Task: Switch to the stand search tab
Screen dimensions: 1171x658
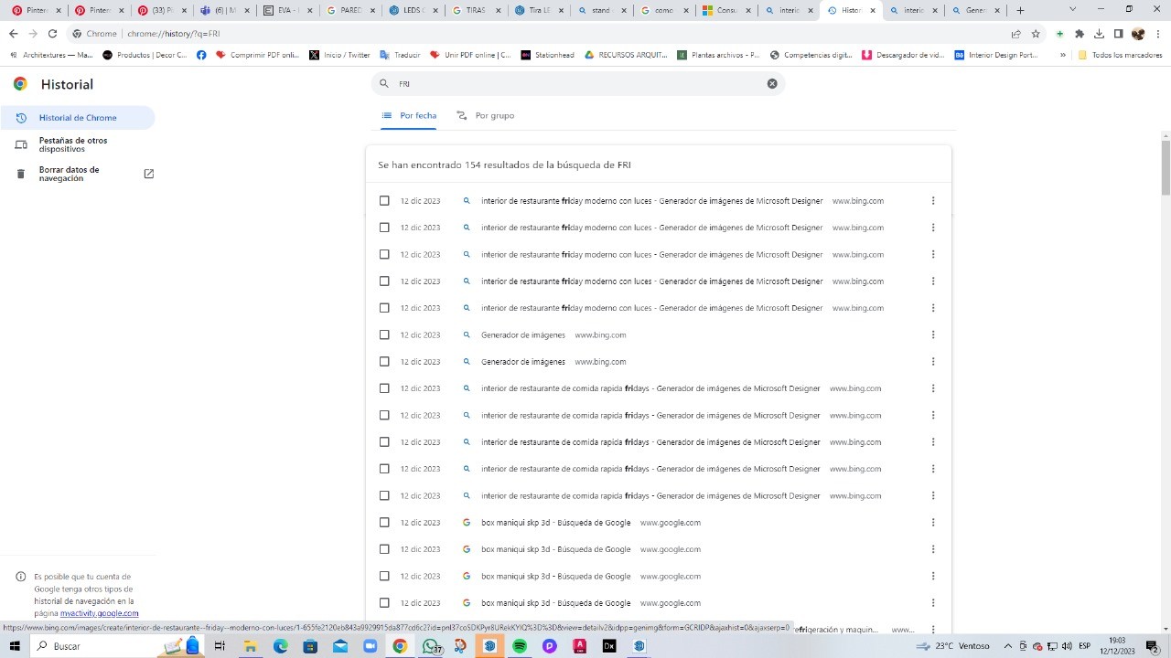Action: click(601, 10)
